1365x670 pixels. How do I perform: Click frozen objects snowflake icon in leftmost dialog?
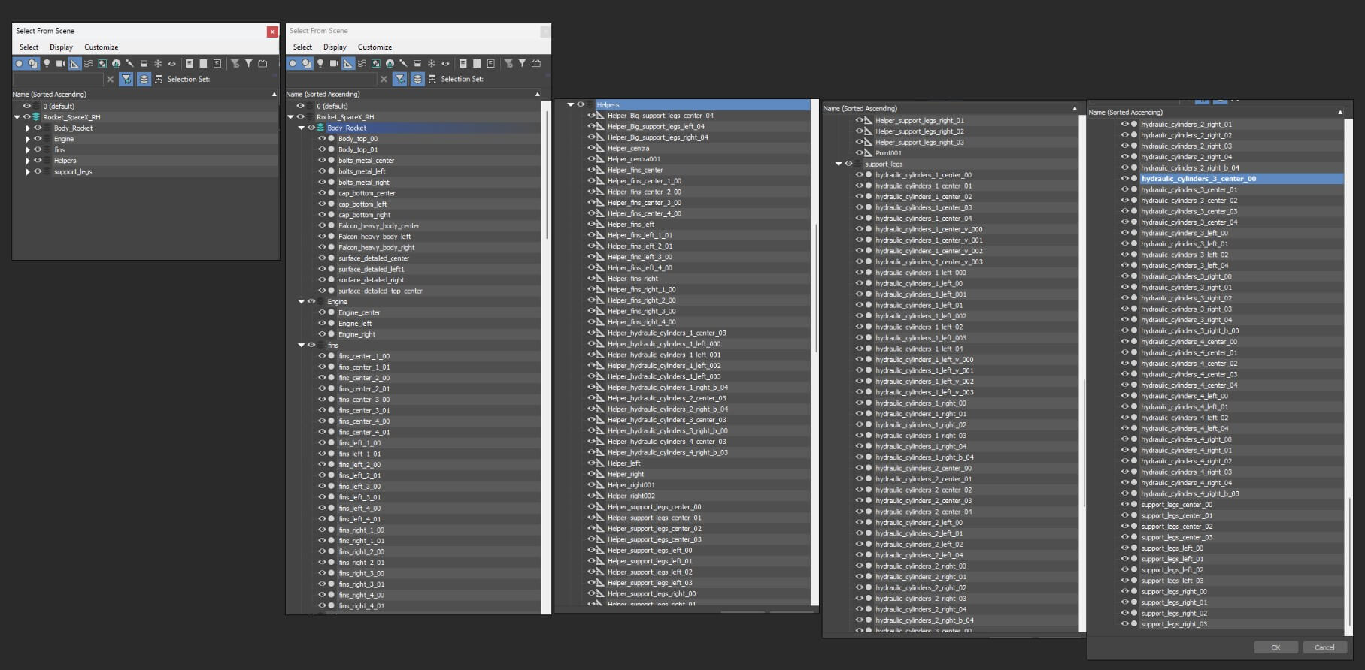[158, 64]
